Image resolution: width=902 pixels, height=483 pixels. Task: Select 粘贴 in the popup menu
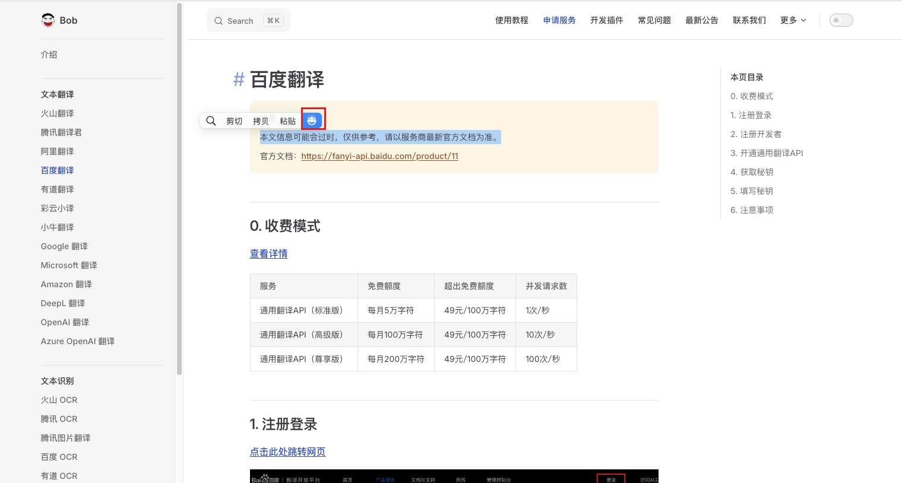[x=287, y=121]
